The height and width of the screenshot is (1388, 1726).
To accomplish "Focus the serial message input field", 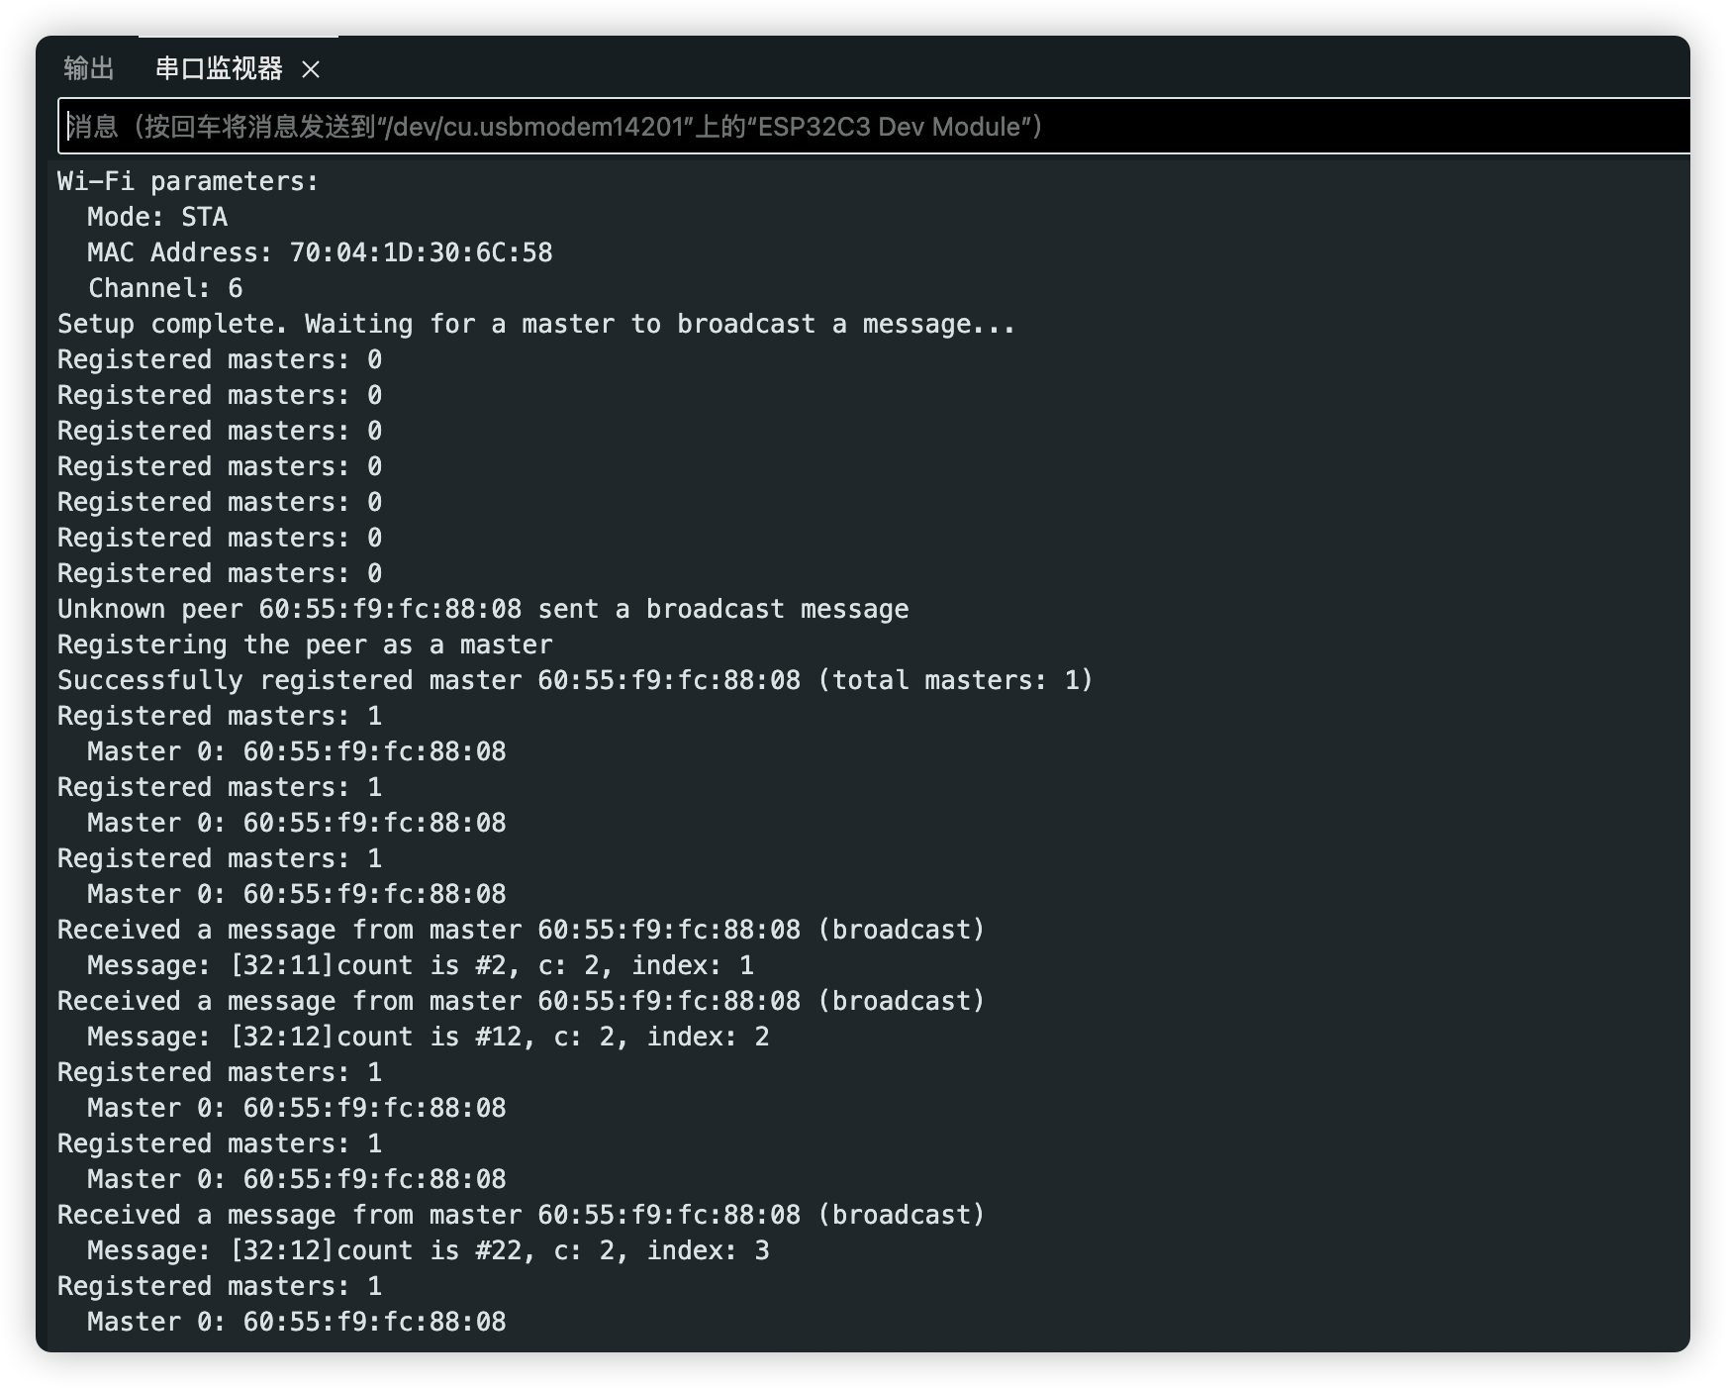I will pyautogui.click(x=871, y=127).
